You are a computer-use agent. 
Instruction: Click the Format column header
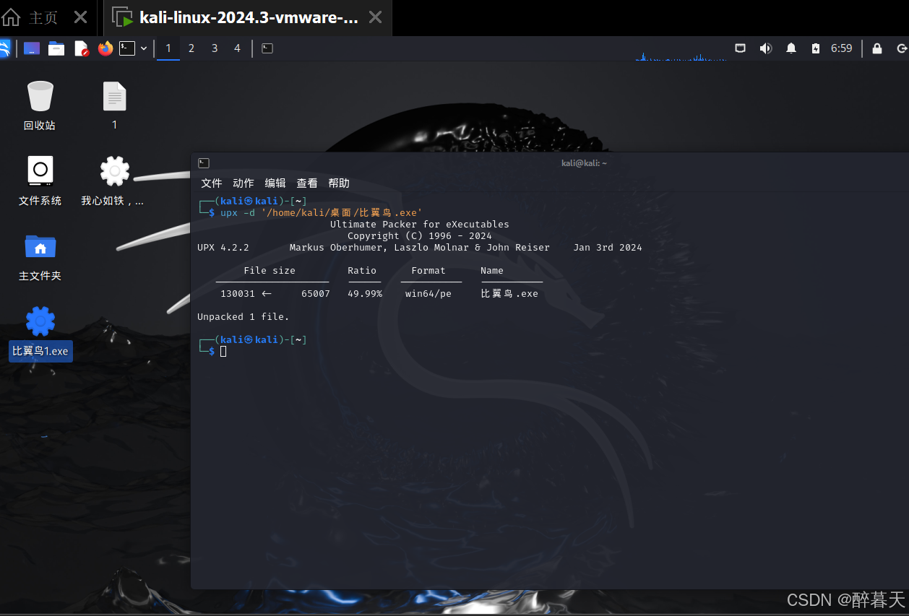428,270
